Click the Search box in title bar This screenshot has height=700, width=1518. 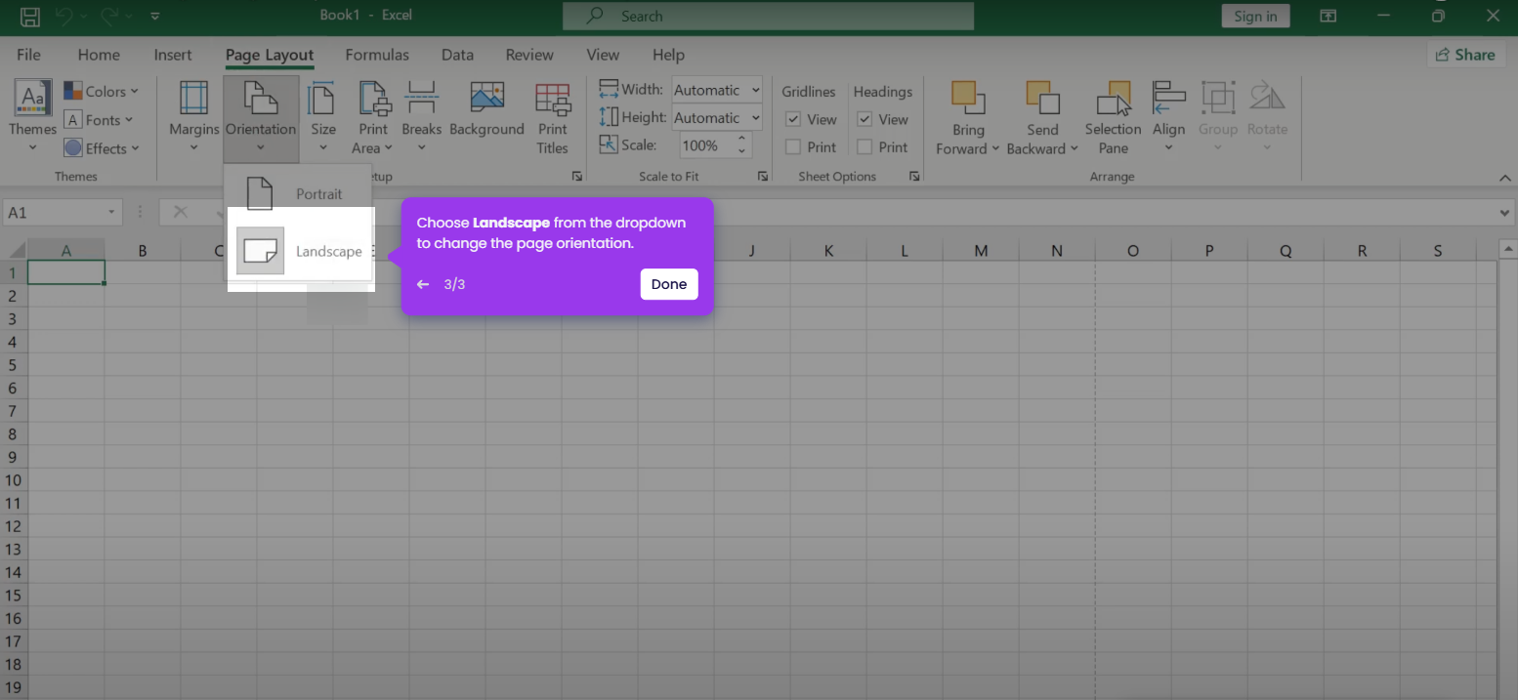tap(768, 16)
